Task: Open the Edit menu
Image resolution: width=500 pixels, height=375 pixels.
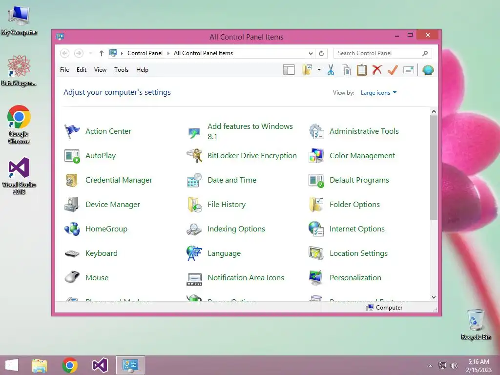Action: [x=82, y=70]
